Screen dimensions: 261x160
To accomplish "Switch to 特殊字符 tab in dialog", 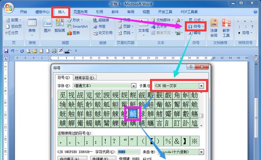I will [84, 78].
